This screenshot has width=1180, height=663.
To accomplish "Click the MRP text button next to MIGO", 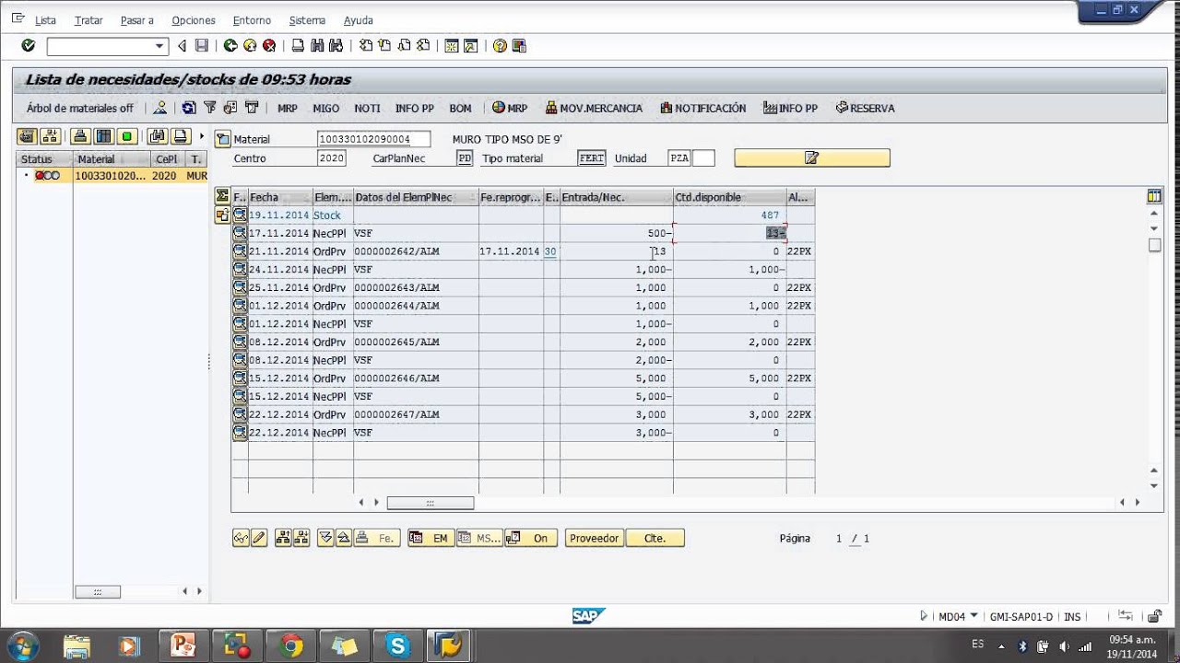I will pyautogui.click(x=288, y=108).
